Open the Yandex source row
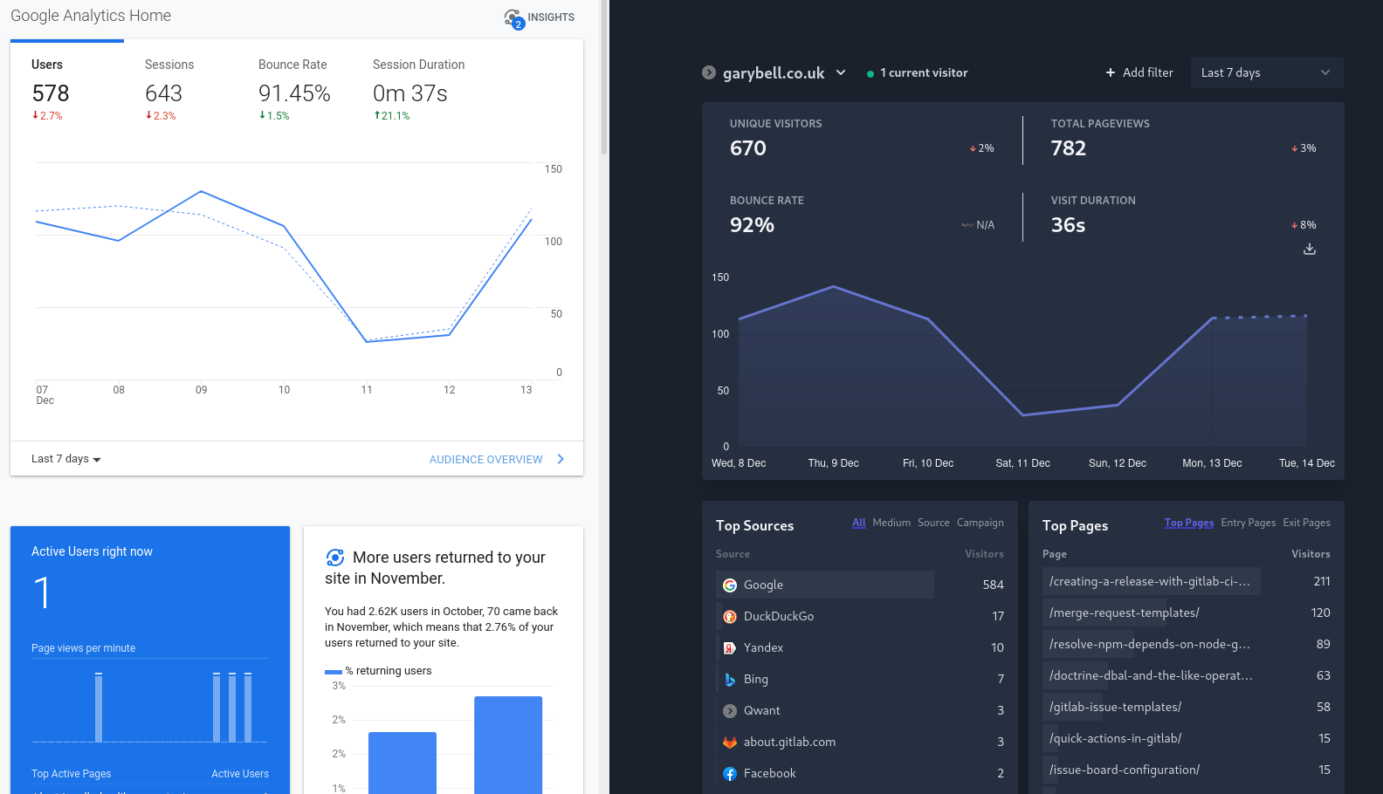 click(x=860, y=647)
